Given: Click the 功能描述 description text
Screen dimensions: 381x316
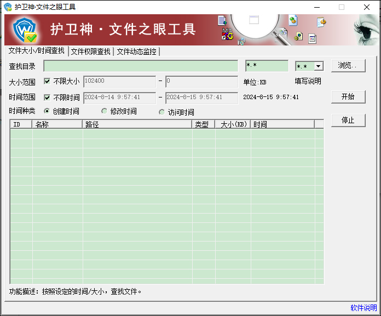Looking at the screenshot, I should pos(76,291).
